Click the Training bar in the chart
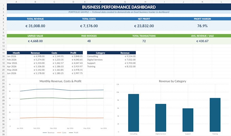Image resolution: width=231 pixels, height=136 pixels. [x=215, y=115]
